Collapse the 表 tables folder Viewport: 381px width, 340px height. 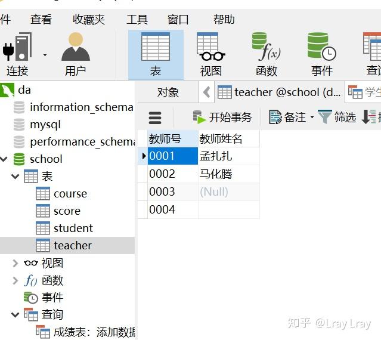[15, 177]
